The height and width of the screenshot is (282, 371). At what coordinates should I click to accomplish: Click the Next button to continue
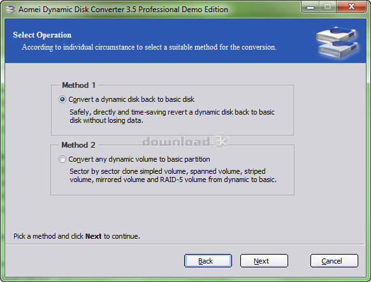(x=264, y=261)
